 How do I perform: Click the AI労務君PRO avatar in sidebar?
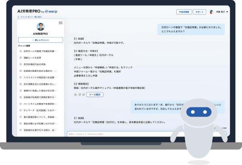[41, 27]
